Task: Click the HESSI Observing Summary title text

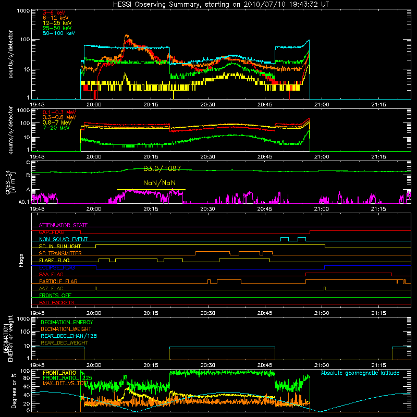Action: pos(221,5)
